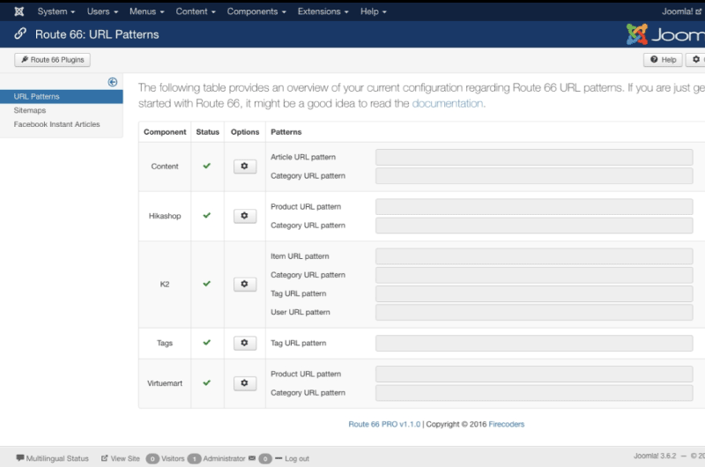
Task: Click the K2 Tag URL pattern field
Action: click(x=534, y=294)
